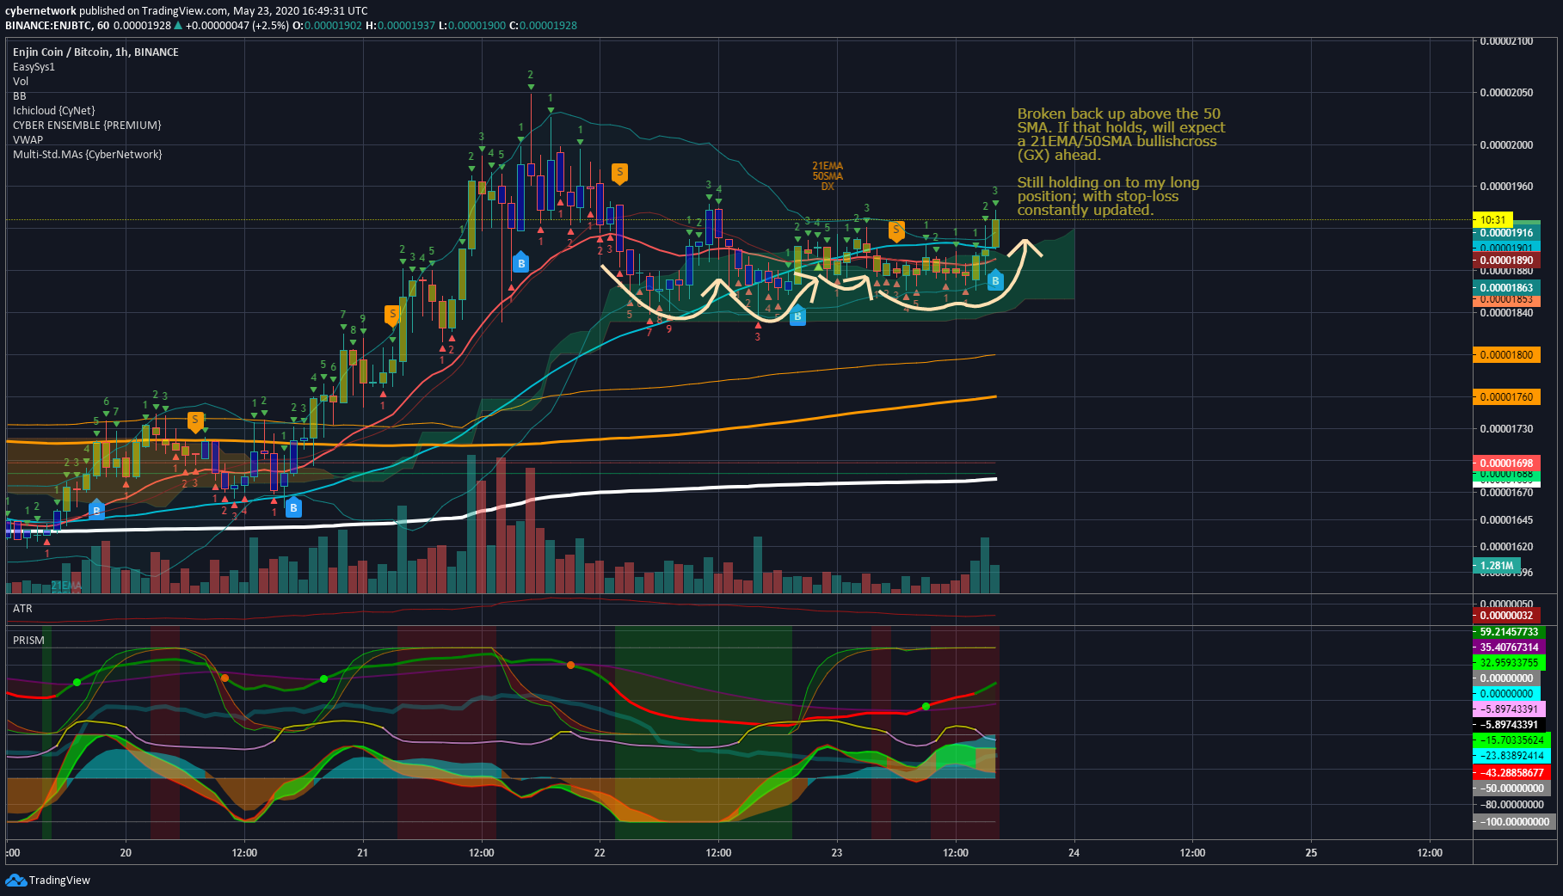Image resolution: width=1563 pixels, height=896 pixels.
Task: Click the pink -5.89743391 value label
Action: tap(1509, 709)
